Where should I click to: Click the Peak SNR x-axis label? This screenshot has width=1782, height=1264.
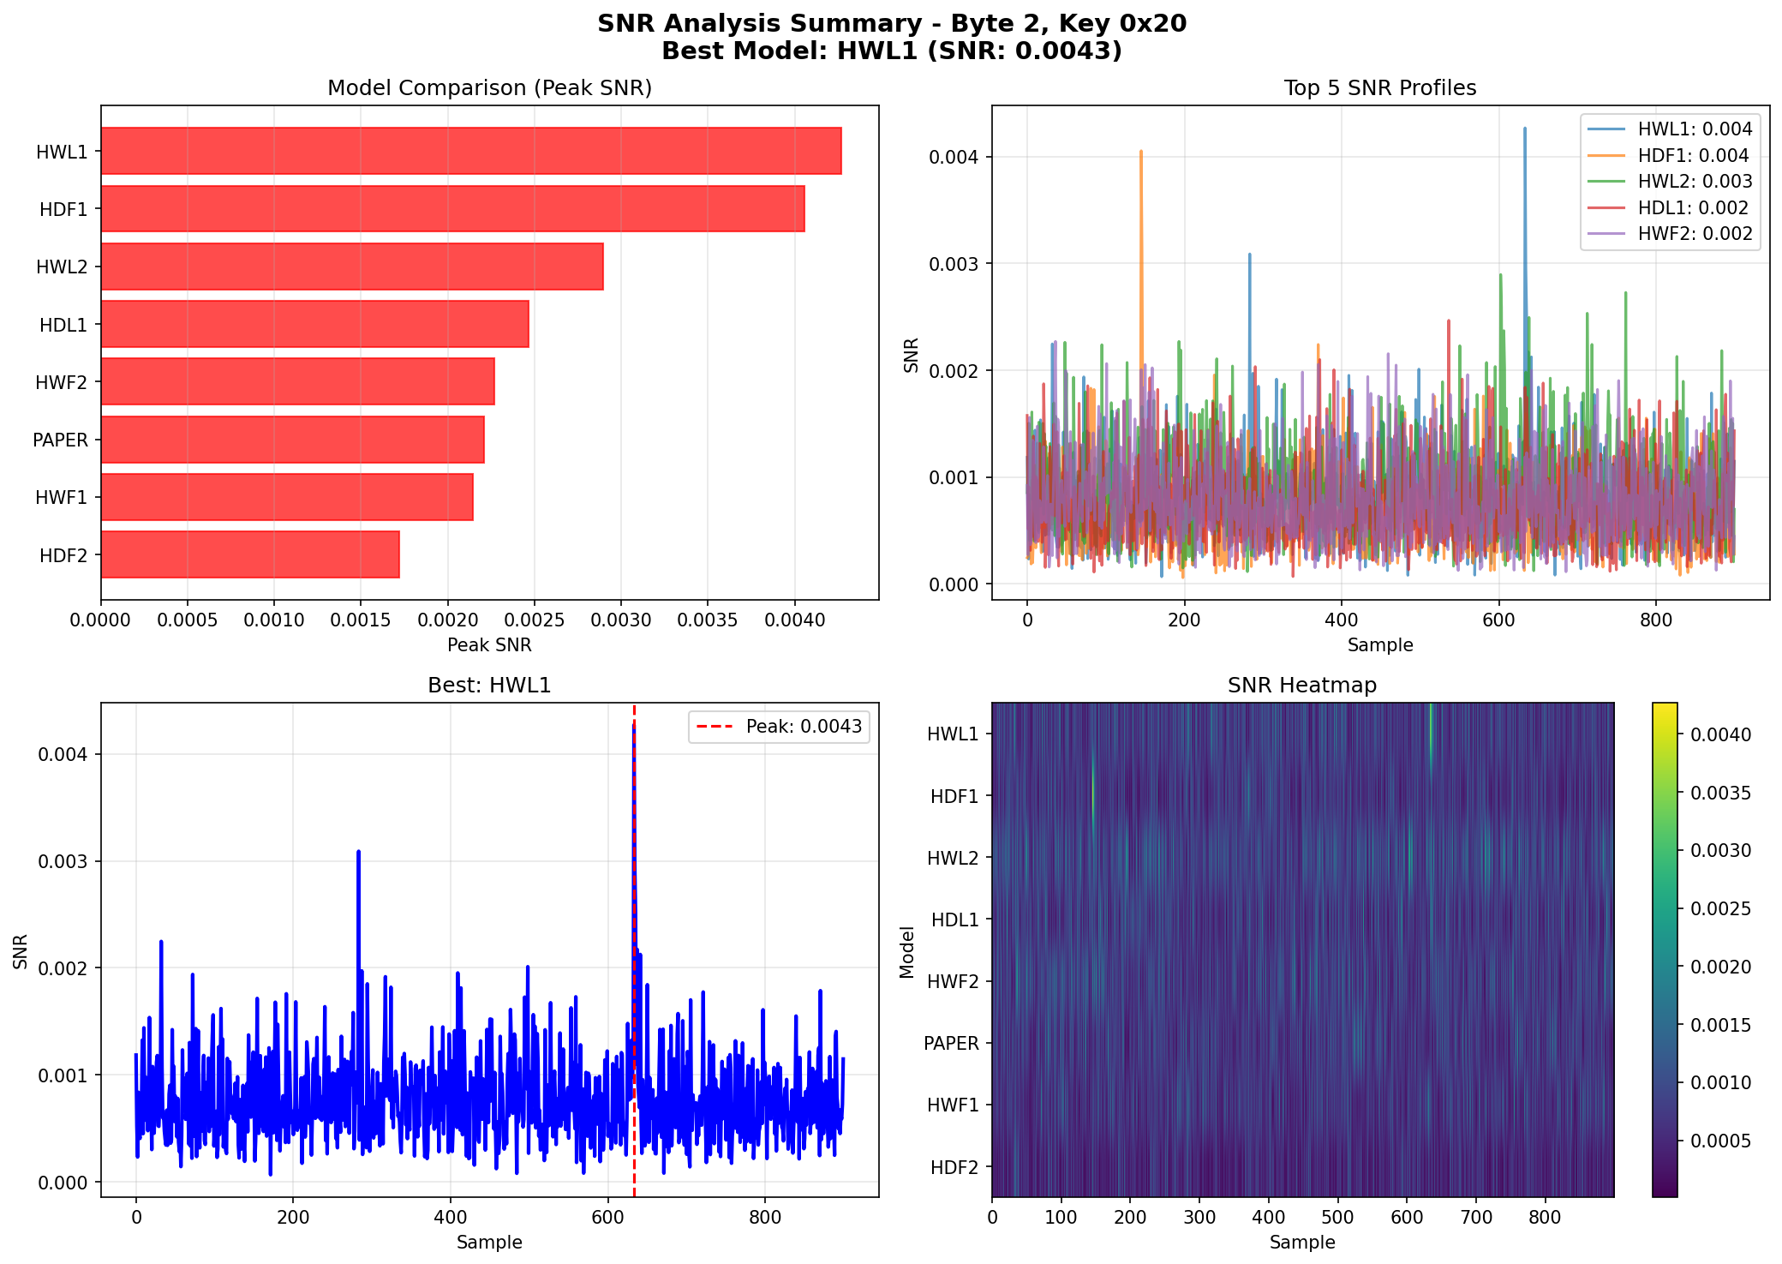point(489,644)
